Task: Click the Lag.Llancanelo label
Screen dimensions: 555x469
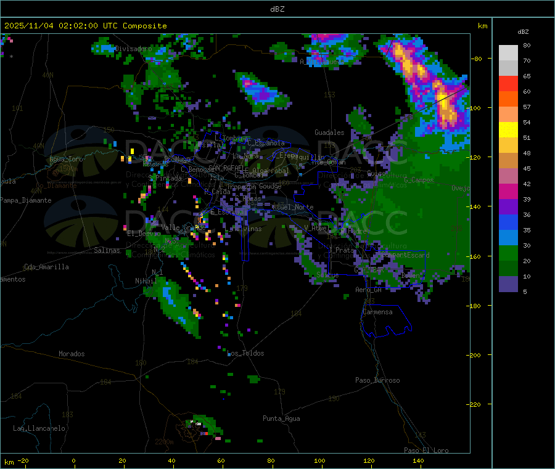Action: [39, 428]
